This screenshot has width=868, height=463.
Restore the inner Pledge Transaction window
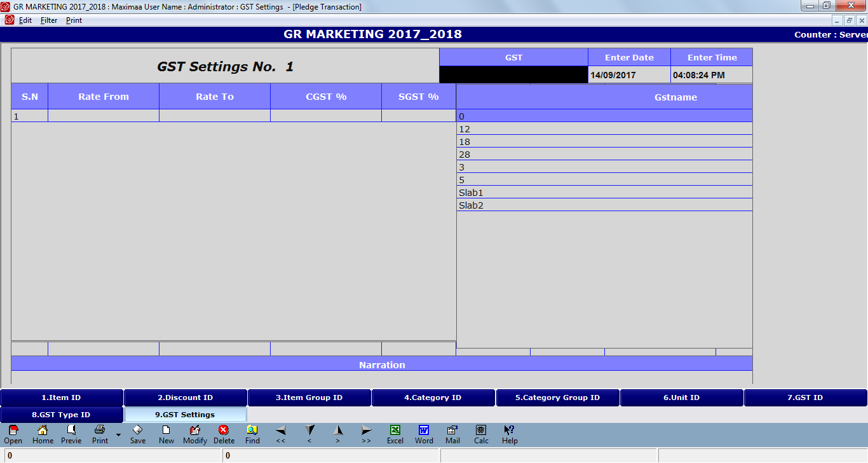[x=850, y=20]
